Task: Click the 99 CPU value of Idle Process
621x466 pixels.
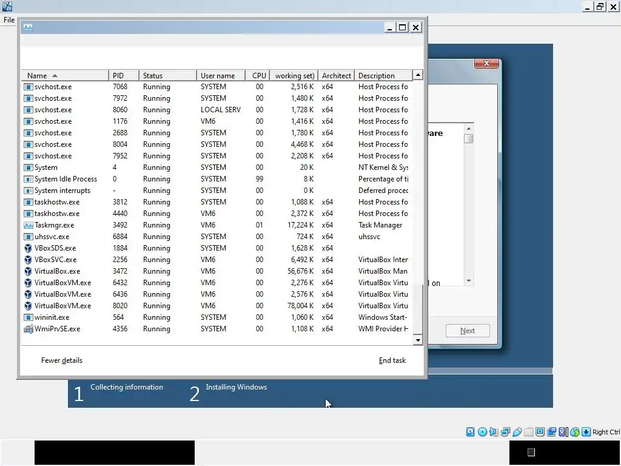Action: pos(260,179)
